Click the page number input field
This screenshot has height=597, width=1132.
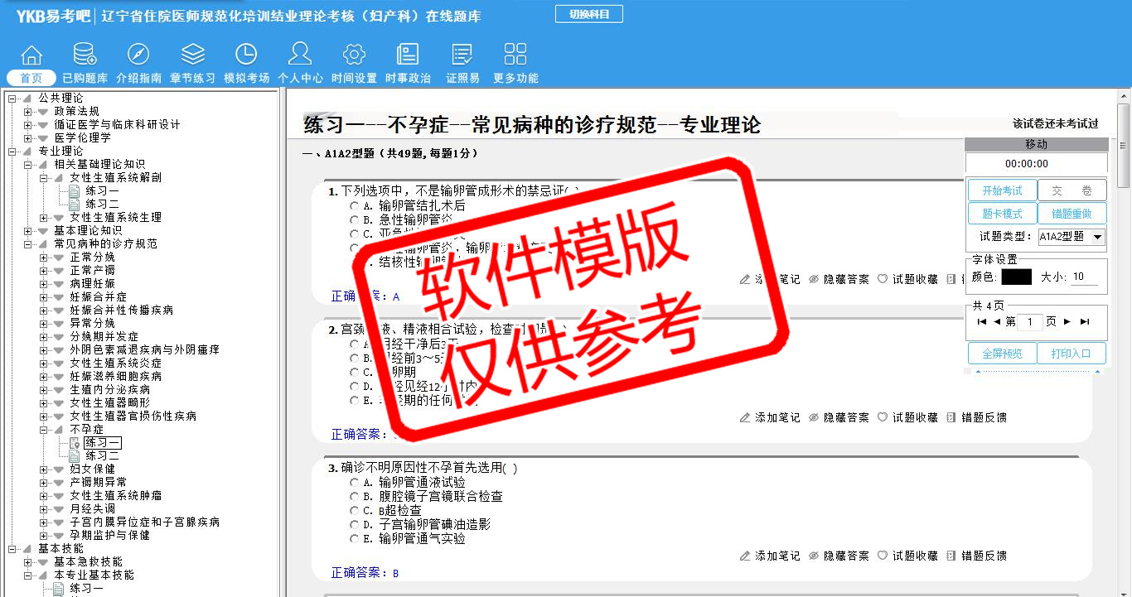(1028, 322)
